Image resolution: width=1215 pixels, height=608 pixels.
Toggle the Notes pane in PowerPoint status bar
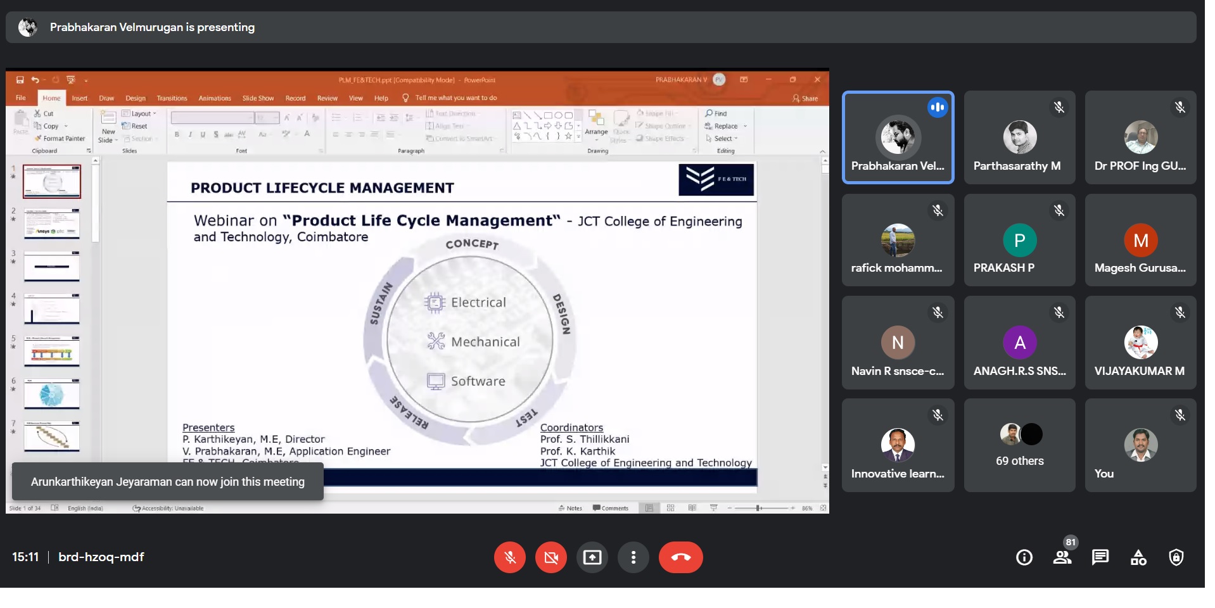(x=570, y=508)
